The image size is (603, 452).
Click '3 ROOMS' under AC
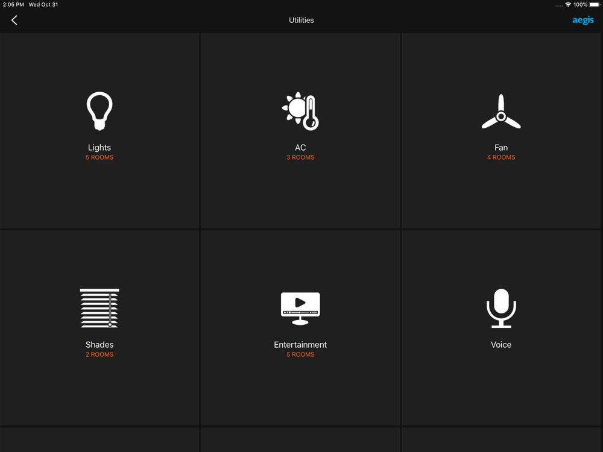pos(300,157)
